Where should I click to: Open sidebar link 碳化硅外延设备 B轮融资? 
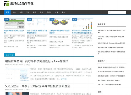[x=111, y=53]
